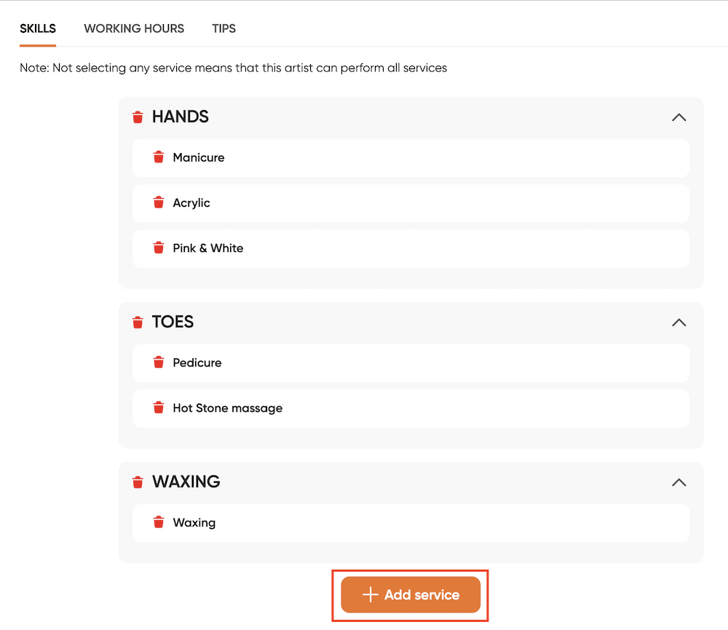
Task: Collapse the WAXING section chevron
Action: 678,482
